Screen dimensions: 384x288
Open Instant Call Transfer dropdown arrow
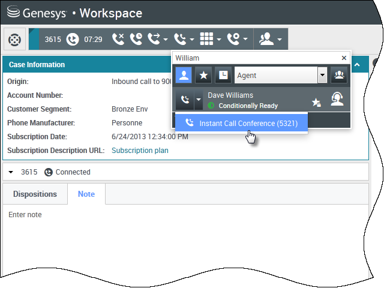166,40
